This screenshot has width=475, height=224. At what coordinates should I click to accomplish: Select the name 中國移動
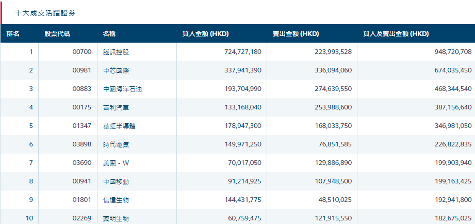tap(116, 181)
